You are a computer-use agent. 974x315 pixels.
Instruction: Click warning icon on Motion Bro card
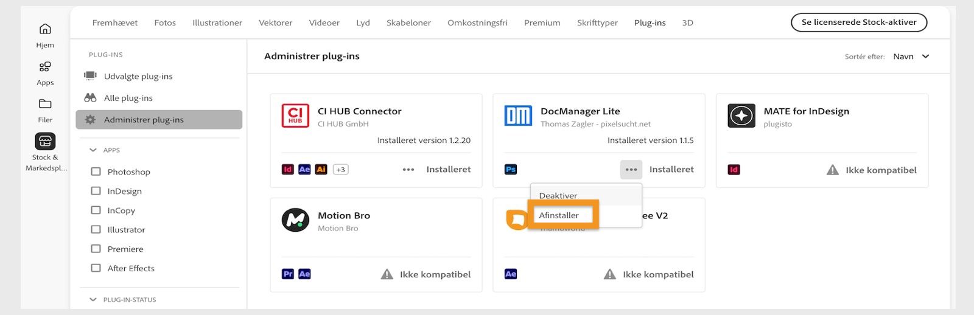[x=387, y=274]
